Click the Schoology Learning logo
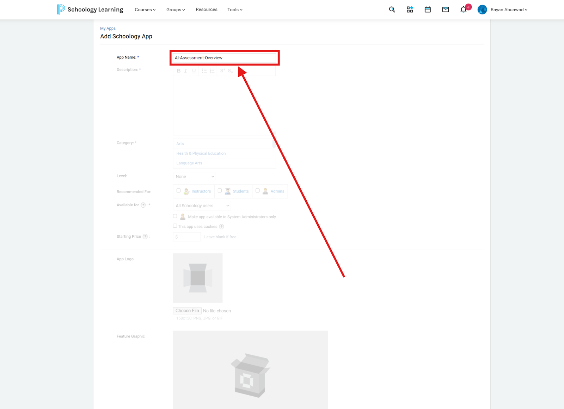The width and height of the screenshot is (564, 409). click(x=90, y=10)
